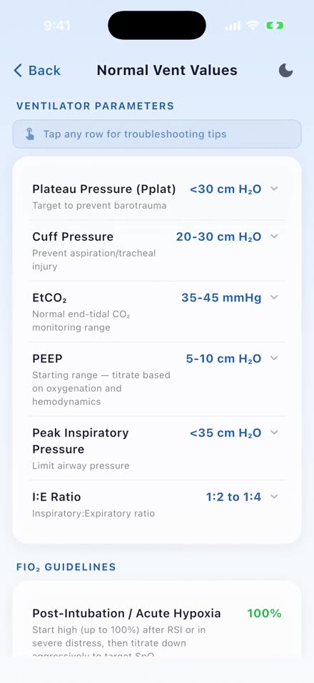Tap the green 100% FiO₂ value
The height and width of the screenshot is (683, 314).
click(265, 613)
